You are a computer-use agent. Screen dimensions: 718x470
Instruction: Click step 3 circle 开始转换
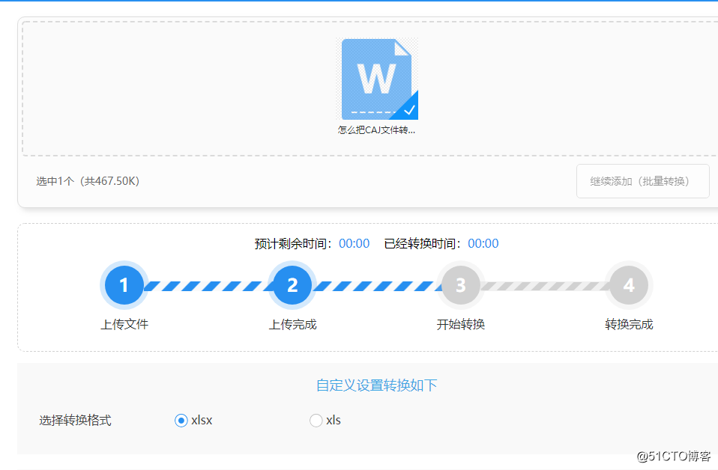click(461, 285)
